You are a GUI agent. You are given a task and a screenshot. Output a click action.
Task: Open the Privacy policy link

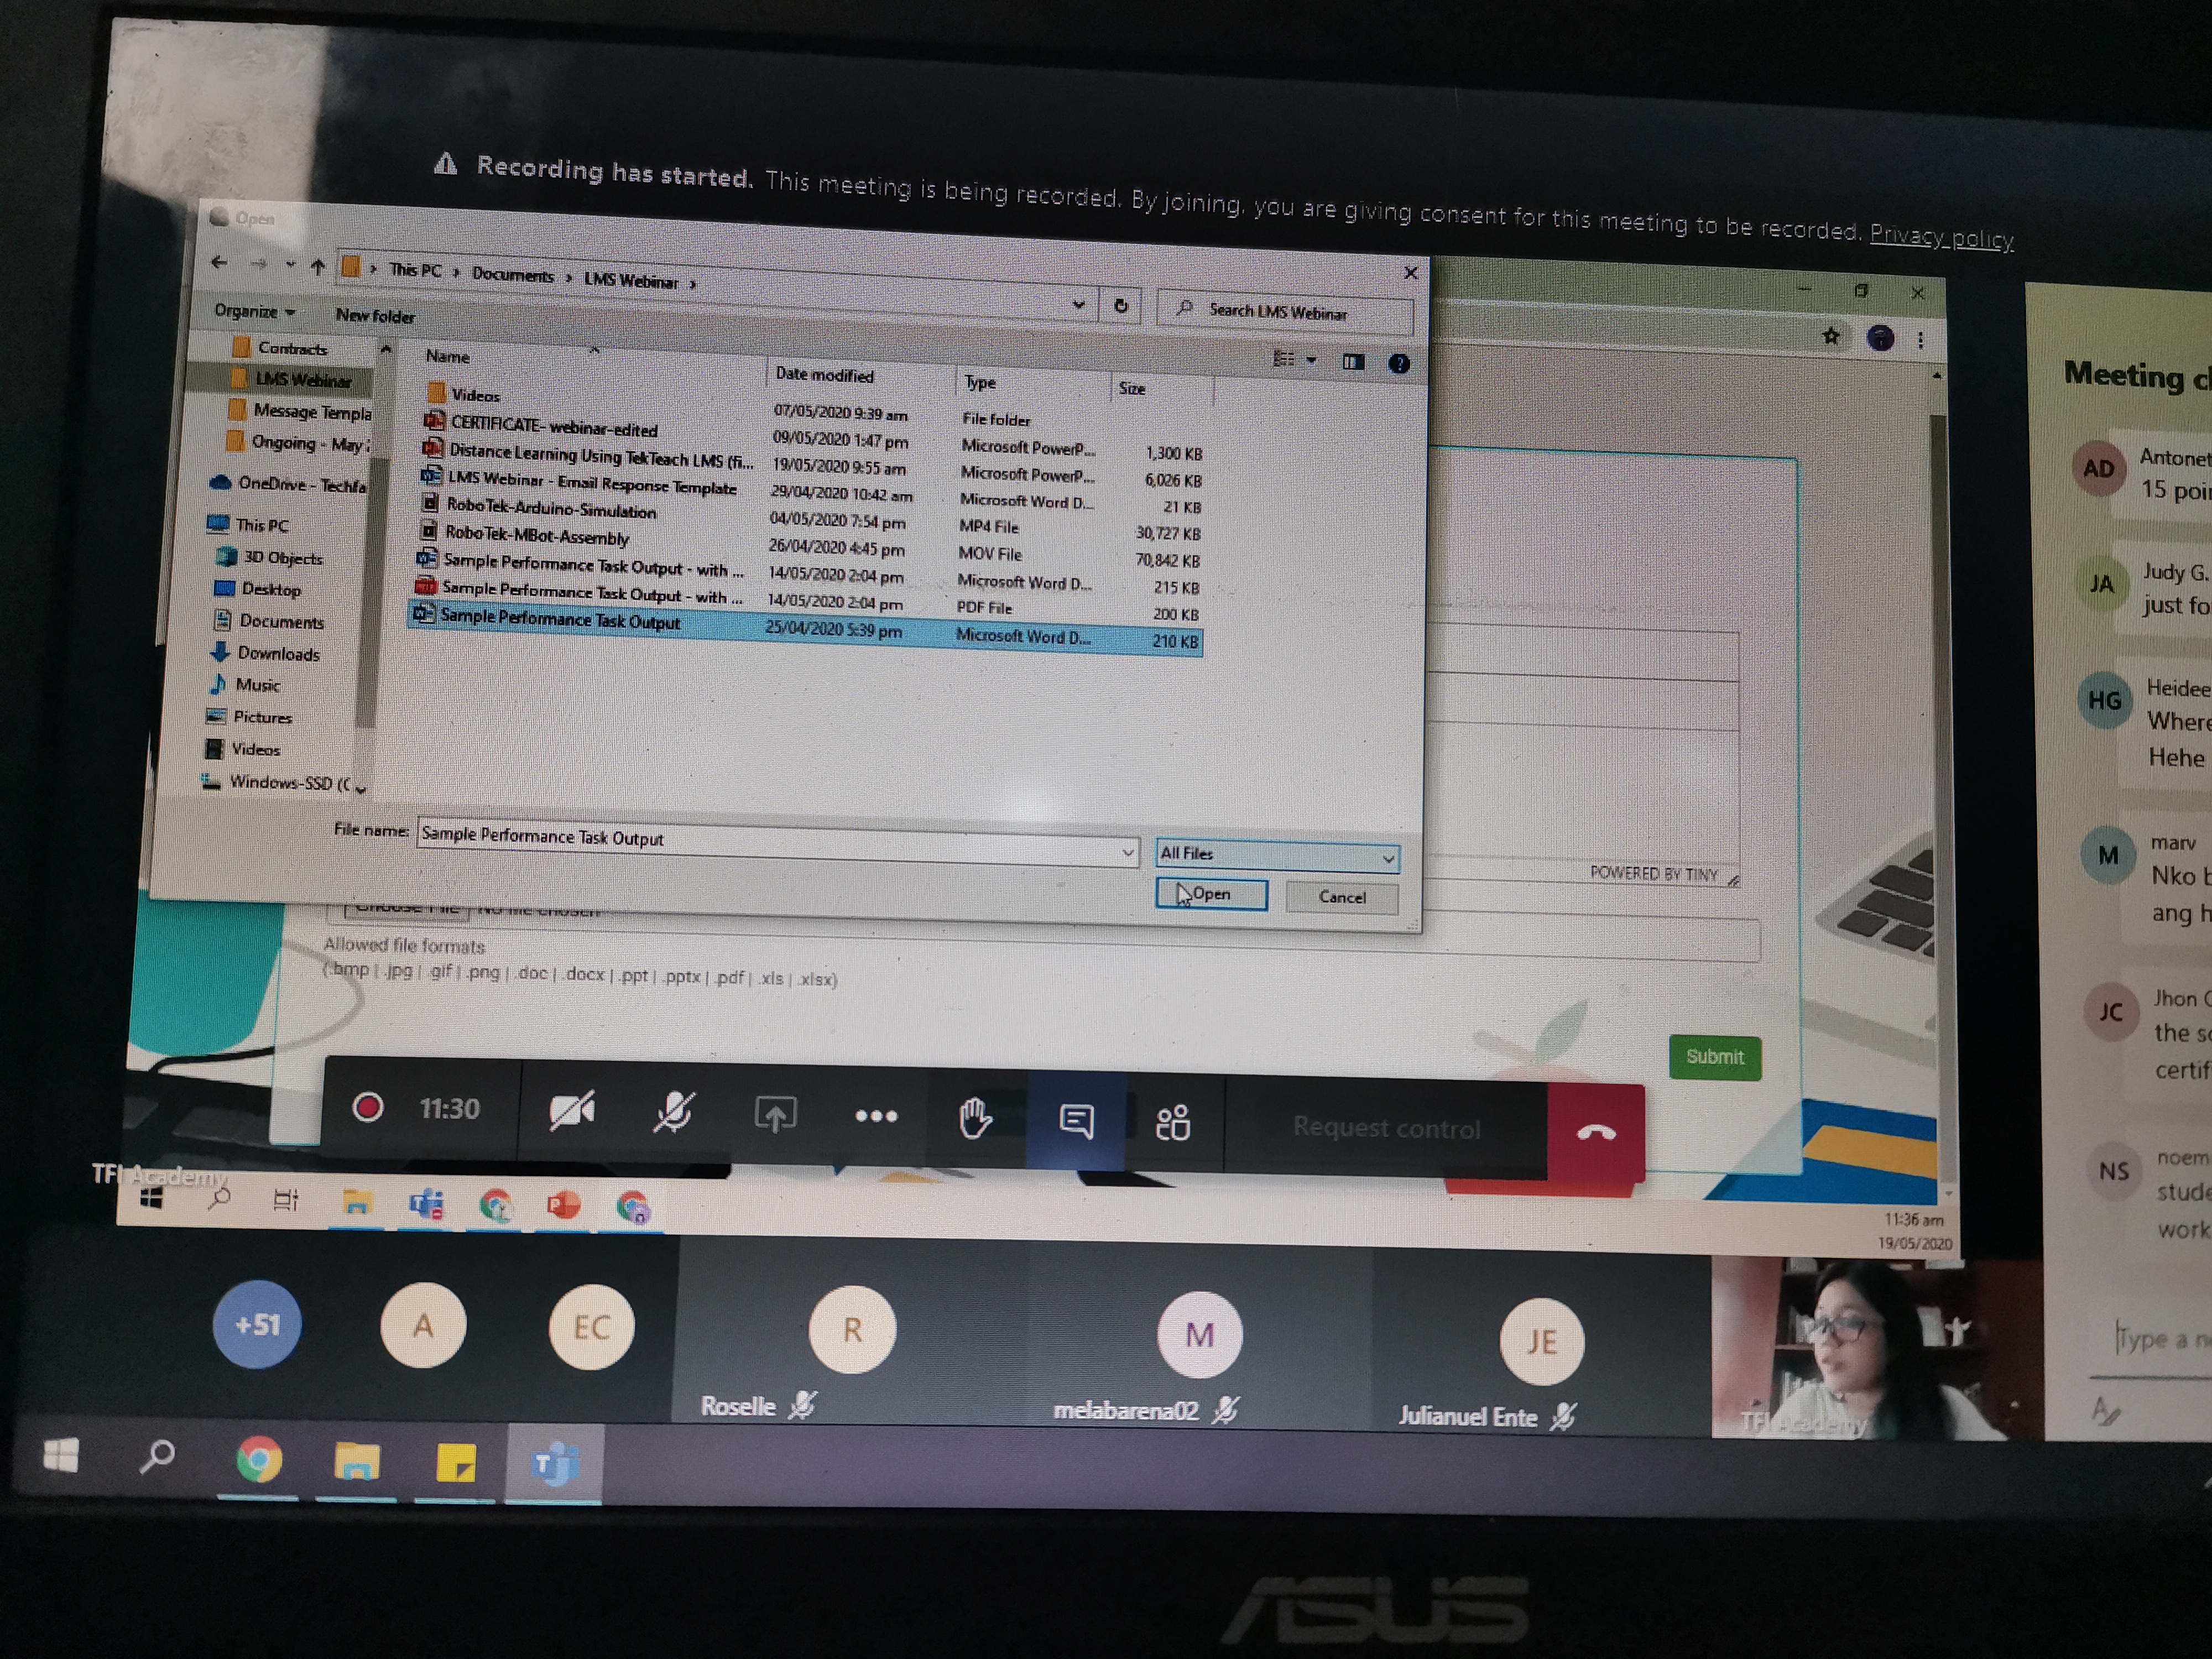(1941, 237)
